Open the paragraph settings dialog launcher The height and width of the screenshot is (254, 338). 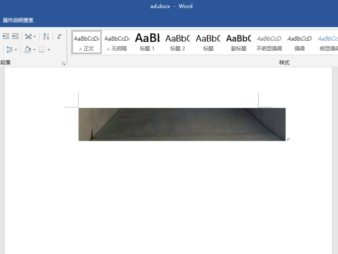click(63, 64)
